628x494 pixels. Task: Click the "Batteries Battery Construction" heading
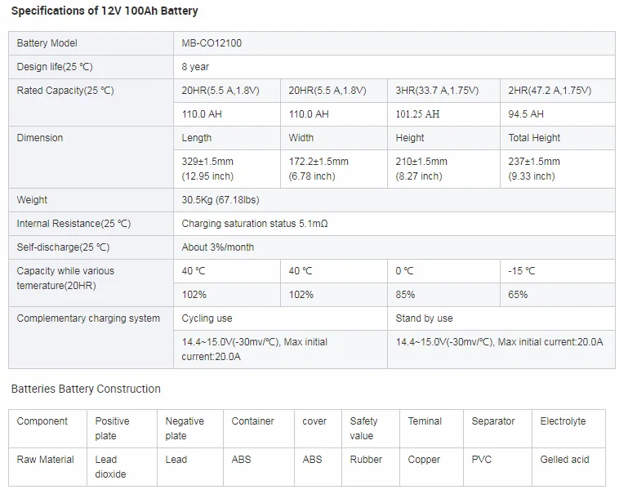(x=86, y=389)
